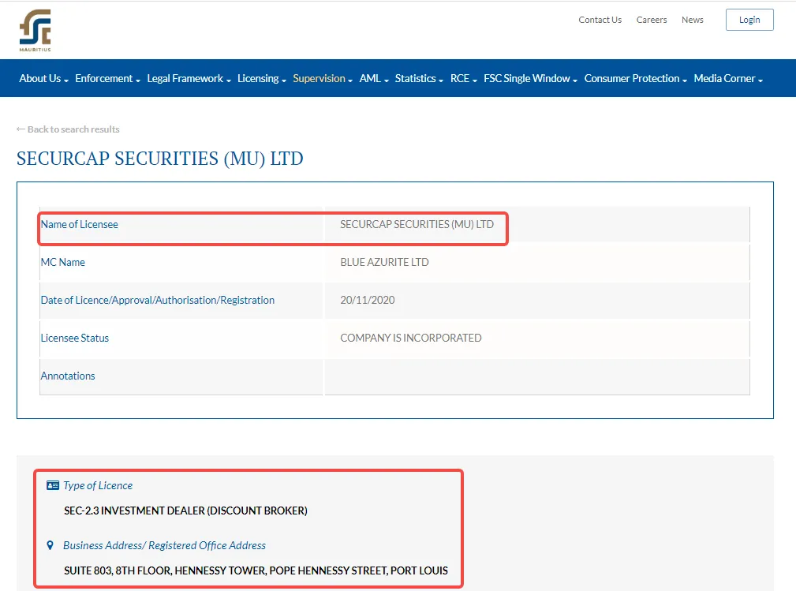
Task: Expand the RCE menu
Action: (464, 79)
